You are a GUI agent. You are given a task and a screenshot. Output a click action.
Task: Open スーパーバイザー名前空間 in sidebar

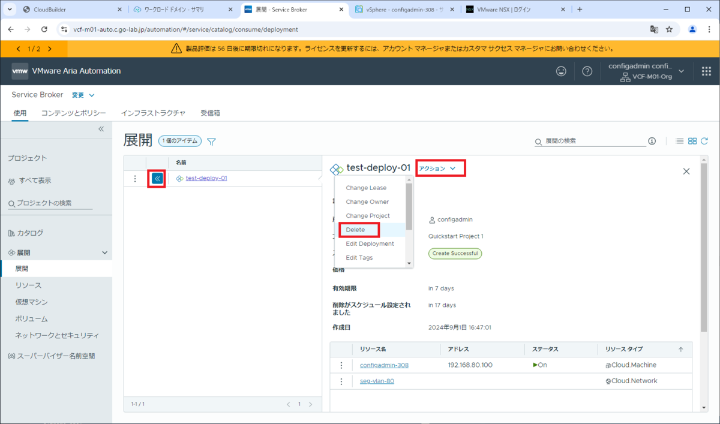[x=55, y=356]
